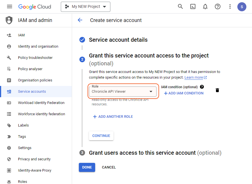Open the three-dot more options menu
Viewport: 252px width, 184px height.
[x=230, y=6]
